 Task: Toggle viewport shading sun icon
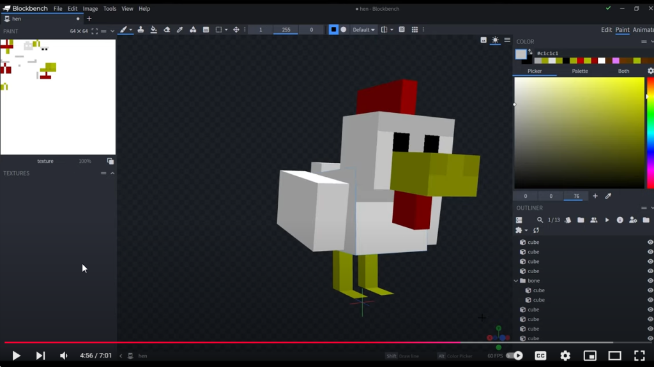[x=495, y=40]
